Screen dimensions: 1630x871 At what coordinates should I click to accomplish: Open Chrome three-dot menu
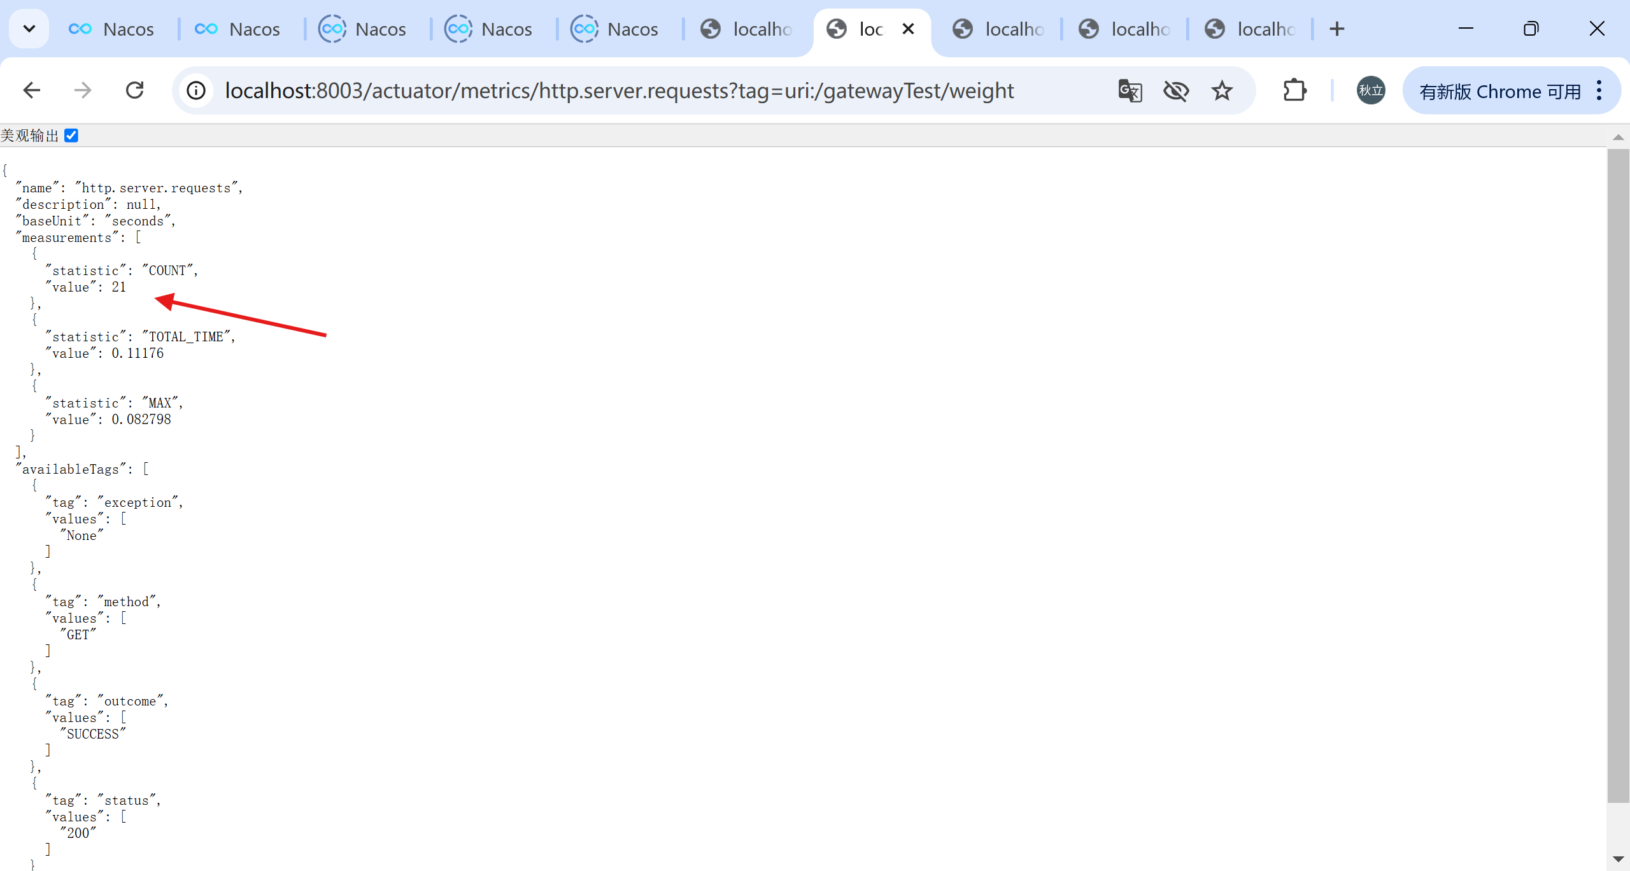pos(1599,90)
